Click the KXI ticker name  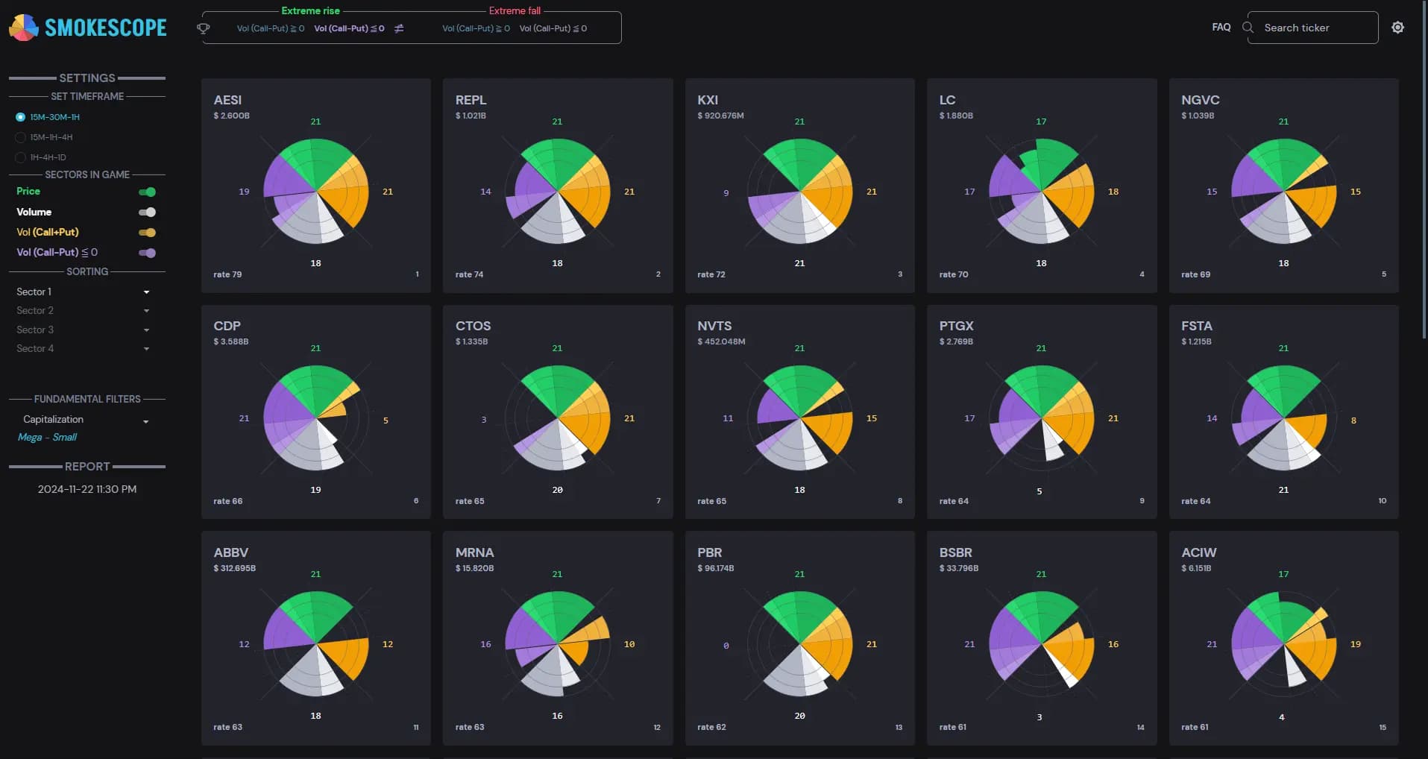coord(708,100)
